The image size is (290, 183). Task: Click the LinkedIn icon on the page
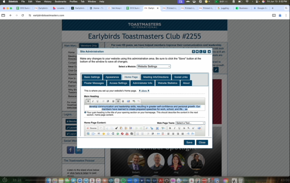[78, 150]
